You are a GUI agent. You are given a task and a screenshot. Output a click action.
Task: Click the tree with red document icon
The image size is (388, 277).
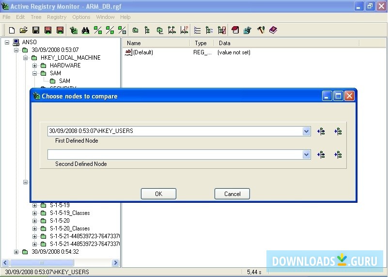pyautogui.click(x=222, y=30)
